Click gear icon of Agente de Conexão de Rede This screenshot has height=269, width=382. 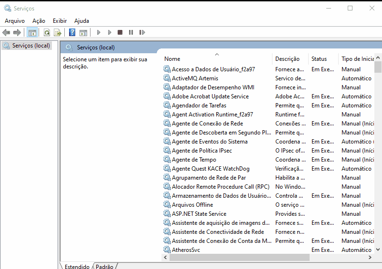click(x=167, y=123)
